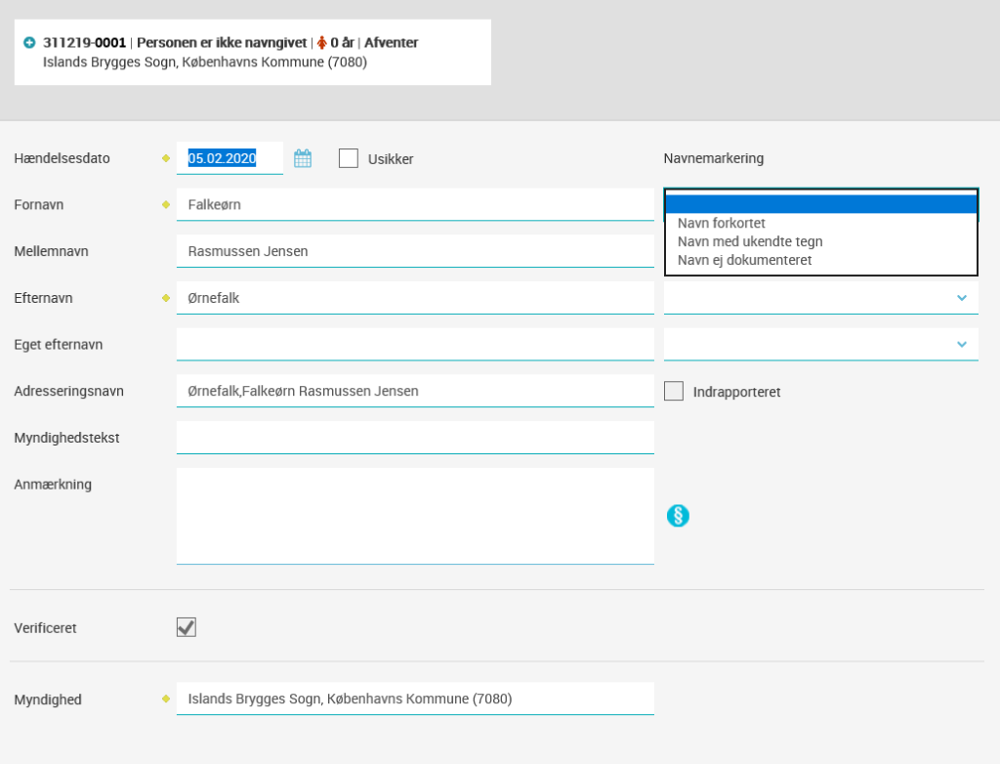Expand person details with the plus icon
Image resolution: width=1000 pixels, height=764 pixels.
pyautogui.click(x=29, y=43)
